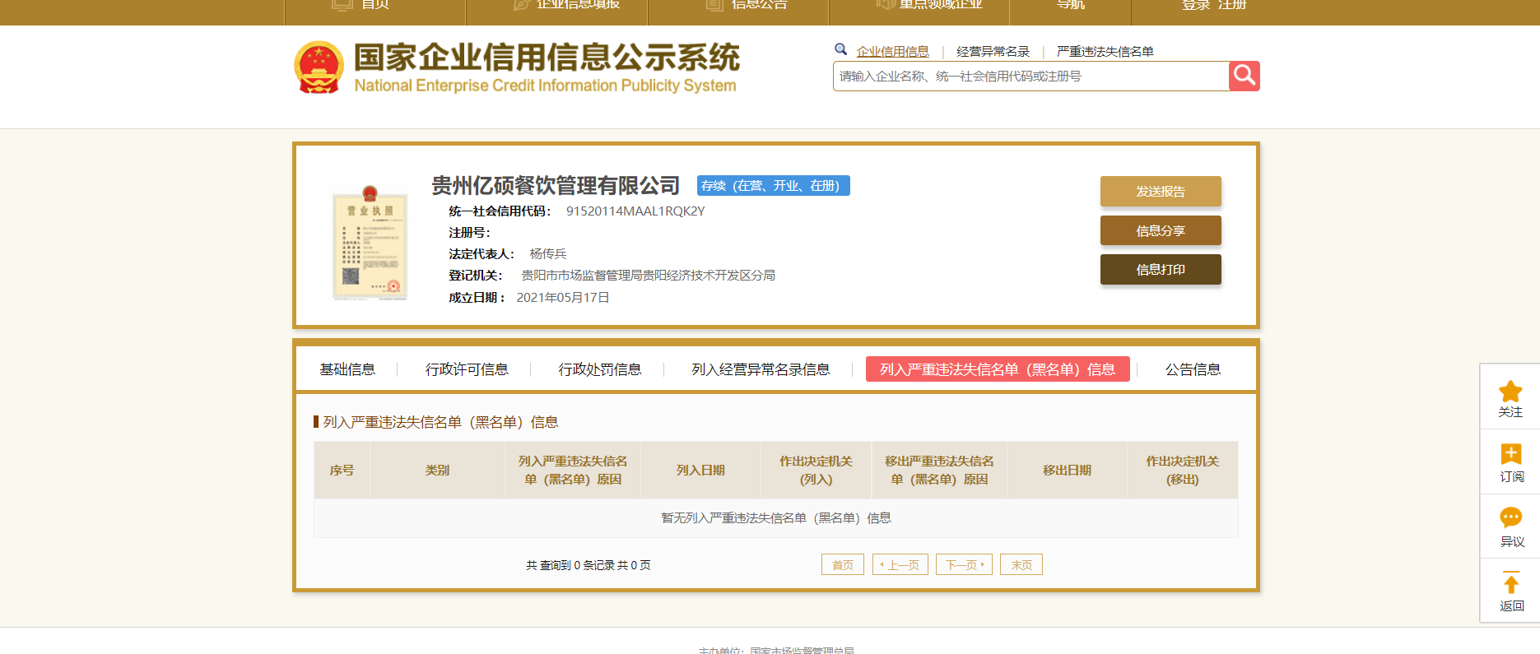Click the registration authority 贵阳市市场监督管理局贵阳经济技术开发区分局
The image size is (1540, 654).
tap(649, 276)
